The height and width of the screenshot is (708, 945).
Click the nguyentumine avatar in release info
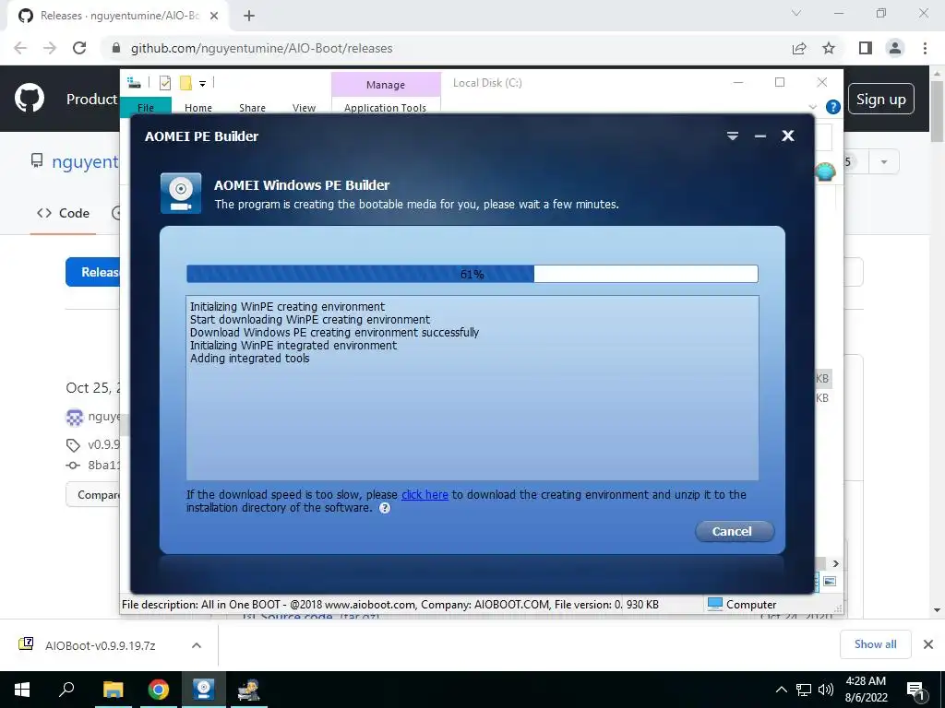[x=75, y=417]
